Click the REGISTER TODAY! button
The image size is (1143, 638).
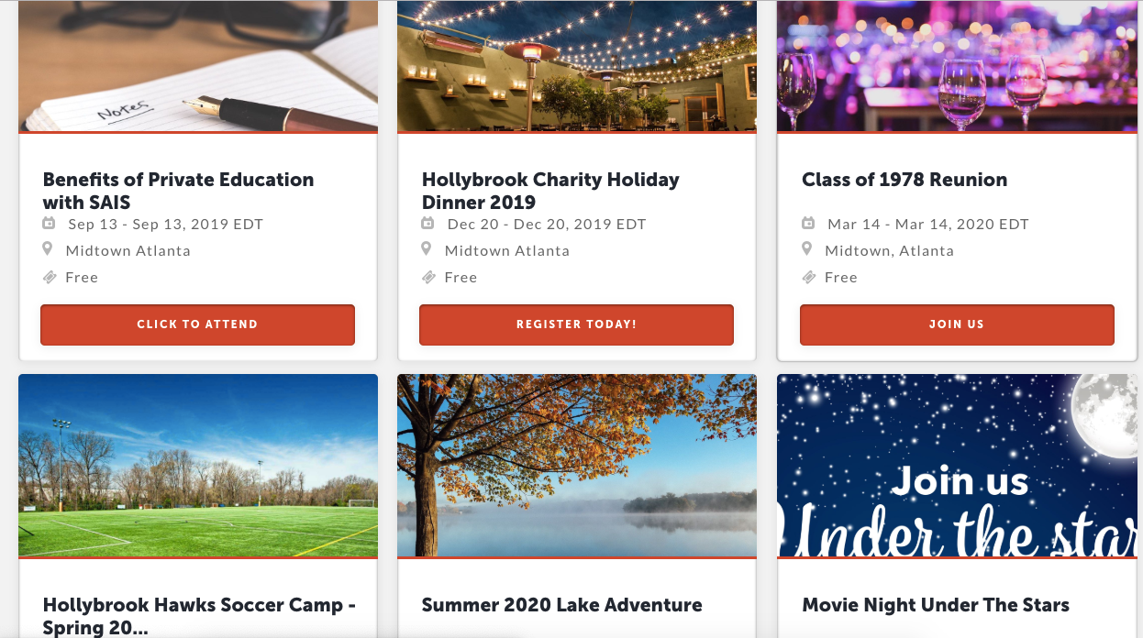tap(576, 324)
